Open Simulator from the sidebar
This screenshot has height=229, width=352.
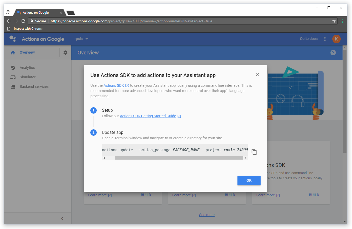click(x=28, y=77)
